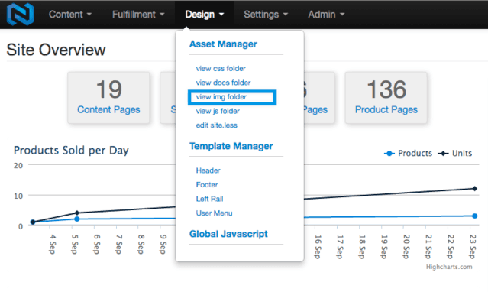Open the User Menu template
Image resolution: width=488 pixels, height=292 pixels.
(214, 213)
